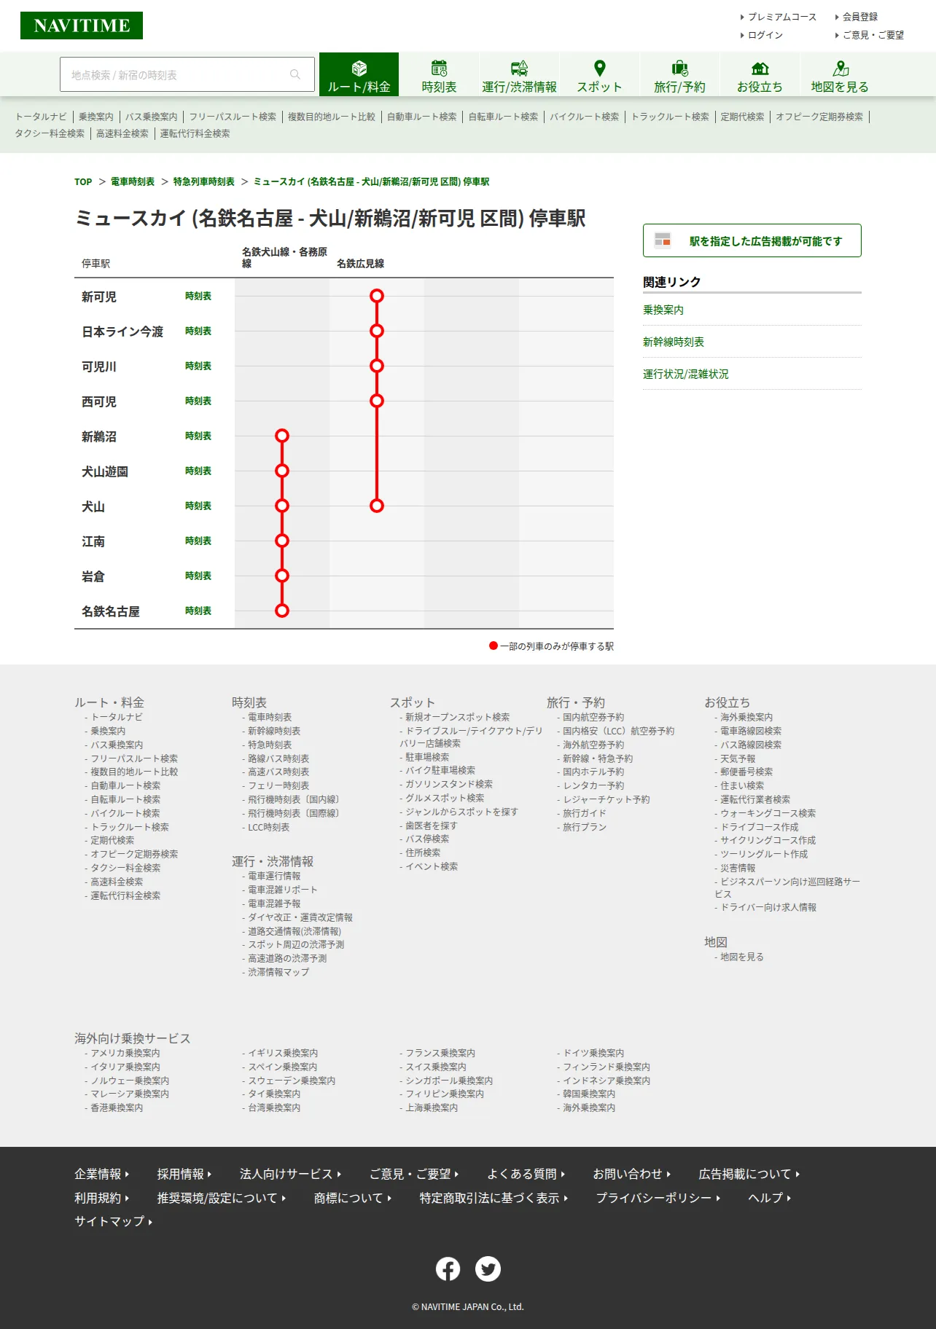Click the スポット pin icon
This screenshot has height=1329, width=936.
tap(599, 68)
